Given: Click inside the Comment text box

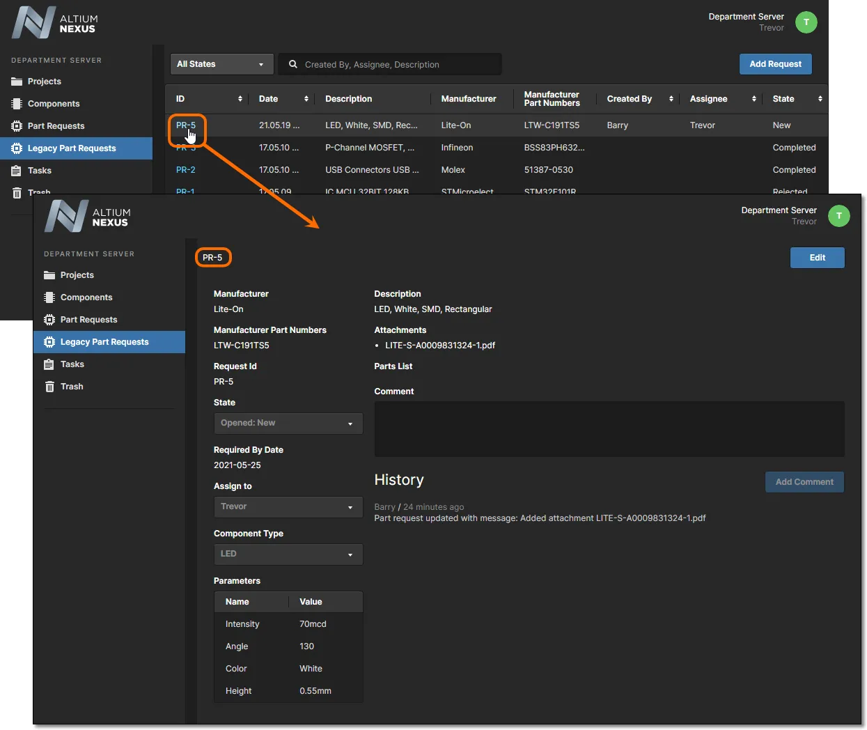Looking at the screenshot, I should pyautogui.click(x=609, y=429).
